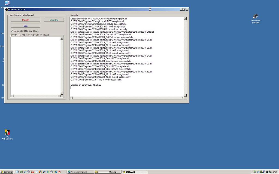Click 'nY.exe moved successfully.' result line
Viewport: 279px width, 174px height.
coord(96,80)
